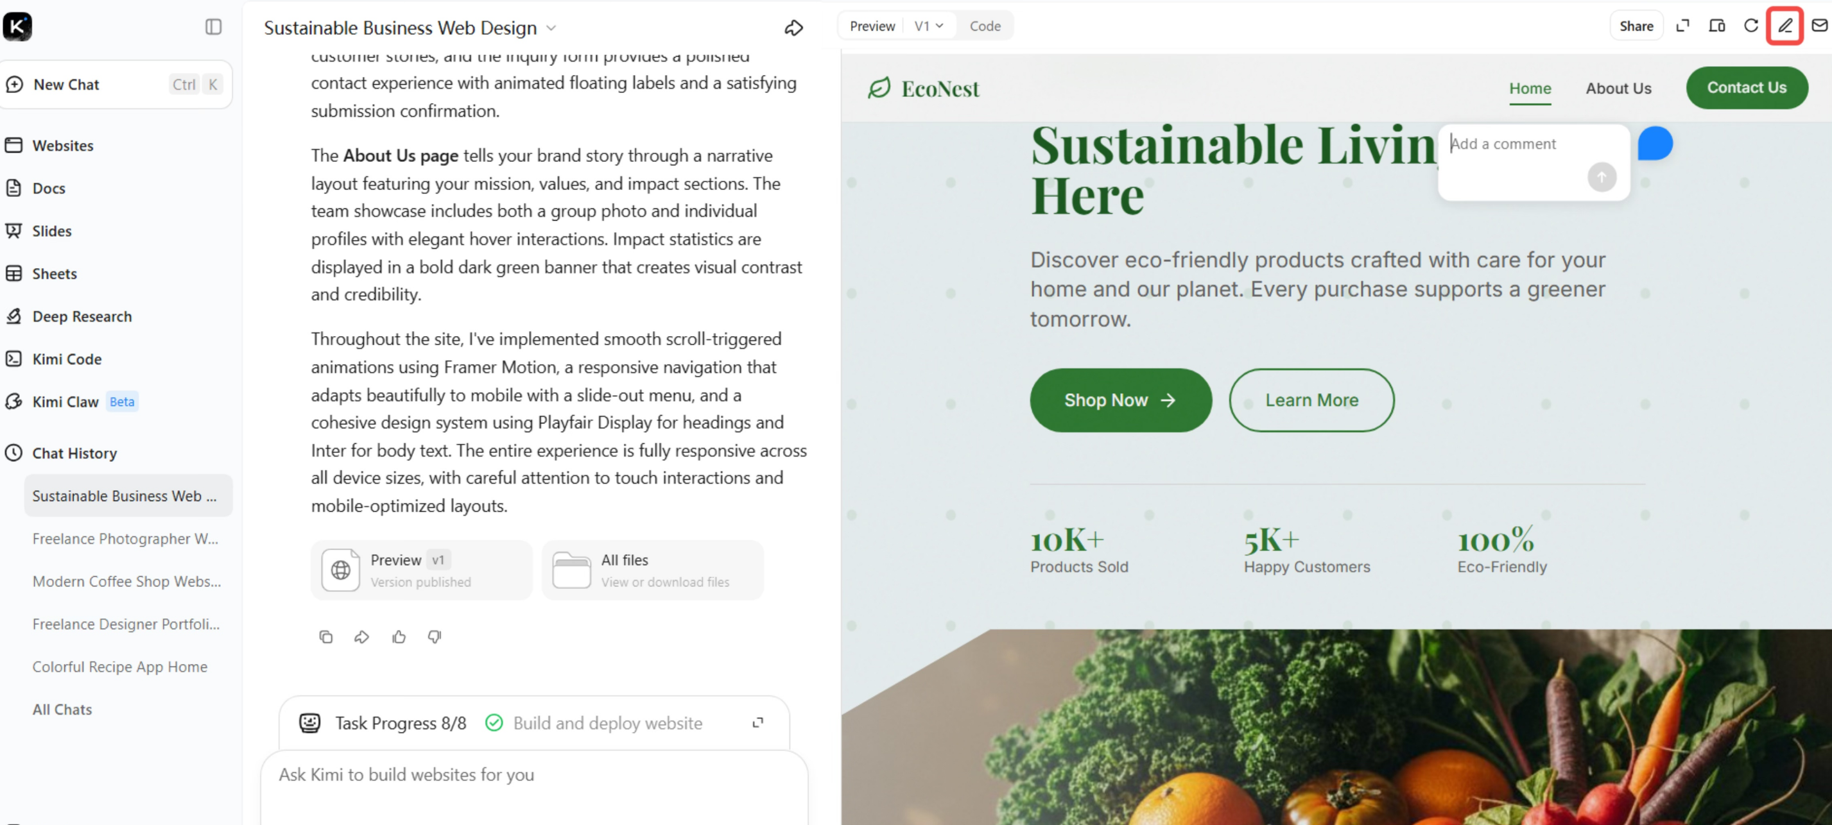Open preview in fullscreen expand icon
This screenshot has height=825, width=1832.
click(1682, 26)
